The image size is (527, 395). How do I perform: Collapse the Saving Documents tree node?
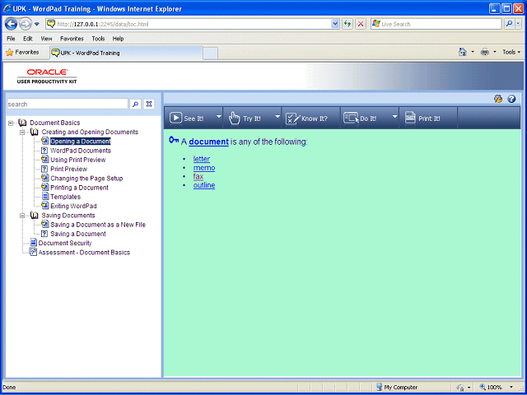pos(22,216)
